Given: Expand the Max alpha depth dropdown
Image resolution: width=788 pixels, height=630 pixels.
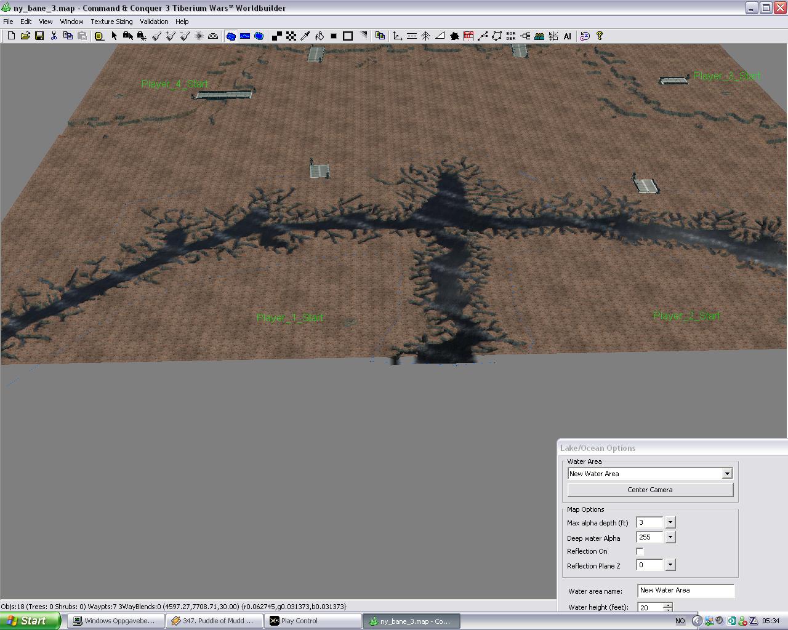Looking at the screenshot, I should point(670,522).
